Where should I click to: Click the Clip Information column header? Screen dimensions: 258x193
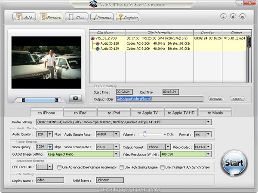159,33
